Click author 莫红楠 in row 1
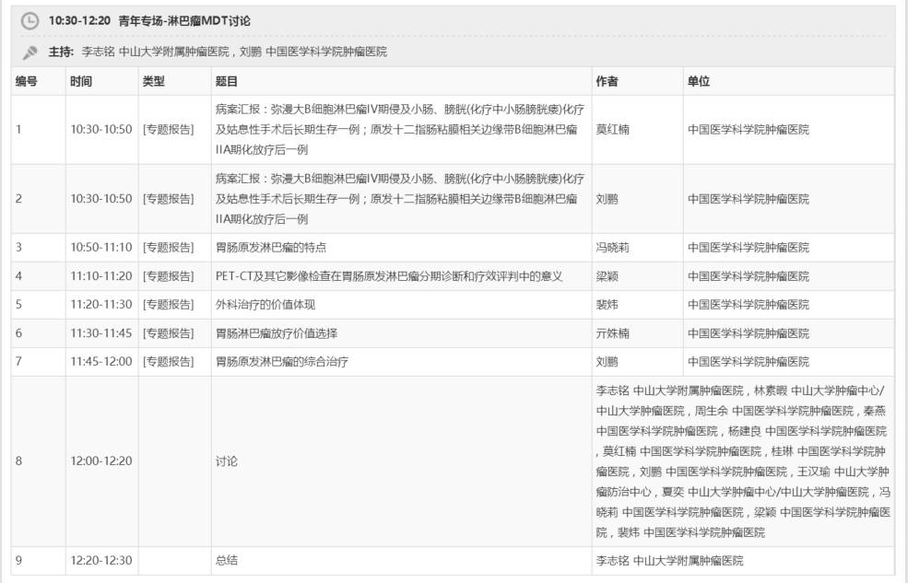 tap(613, 130)
